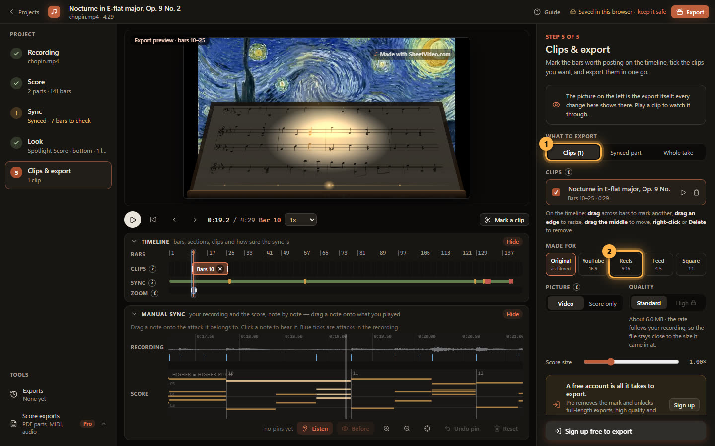The image size is (715, 446).
Task: Choose the Square 1:1 format
Action: [691, 264]
